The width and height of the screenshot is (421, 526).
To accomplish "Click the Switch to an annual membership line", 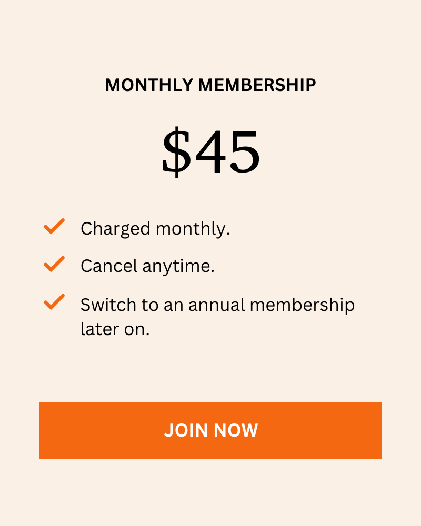I will 217,305.
